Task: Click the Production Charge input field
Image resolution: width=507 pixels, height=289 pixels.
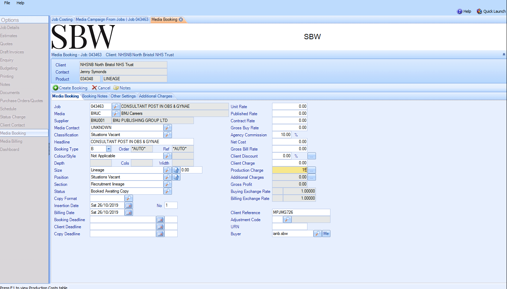Action: click(x=290, y=170)
